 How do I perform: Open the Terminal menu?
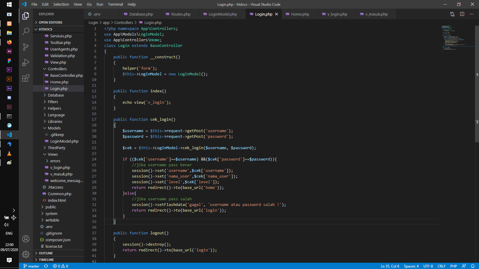[x=115, y=4]
